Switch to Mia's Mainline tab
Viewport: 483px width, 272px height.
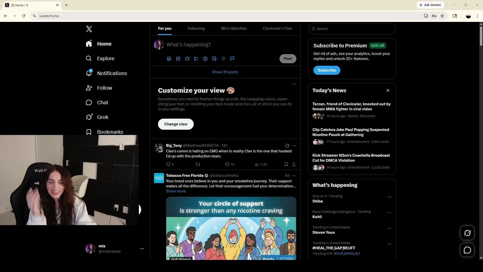point(234,28)
